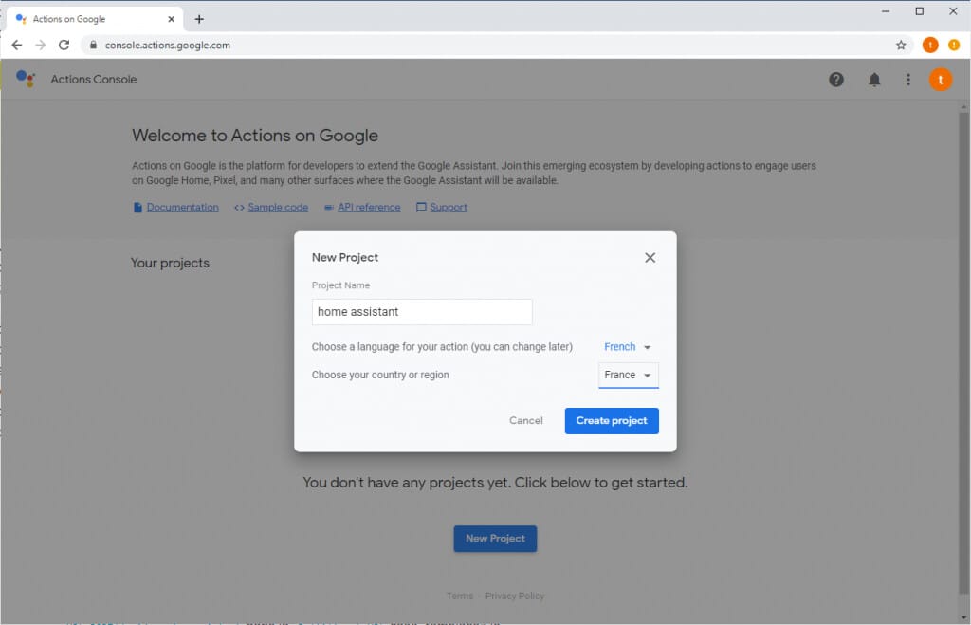The width and height of the screenshot is (971, 625).
Task: Click the site lock icon in address bar
Action: [94, 45]
